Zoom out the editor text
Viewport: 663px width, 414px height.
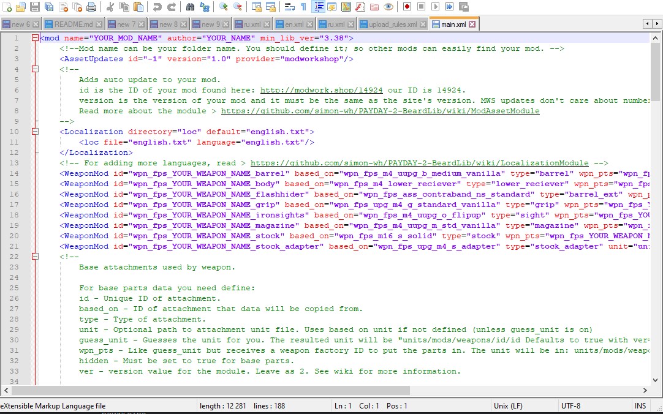(238, 7)
